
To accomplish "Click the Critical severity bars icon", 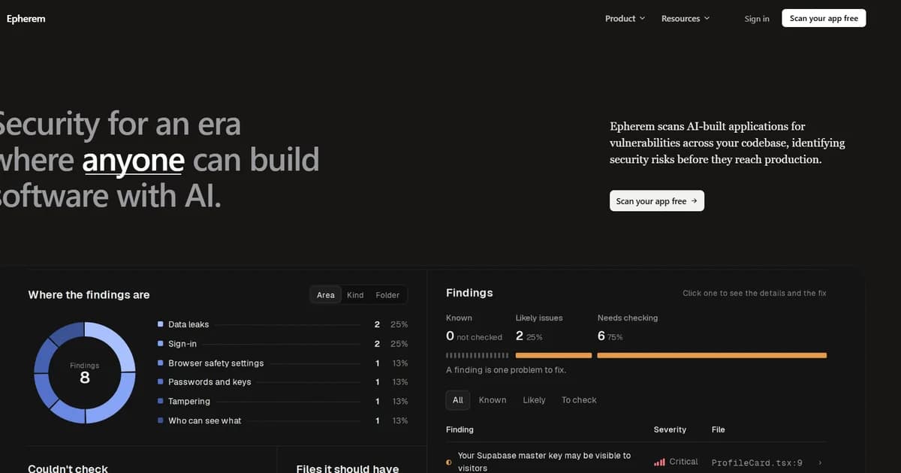I will click(x=659, y=462).
